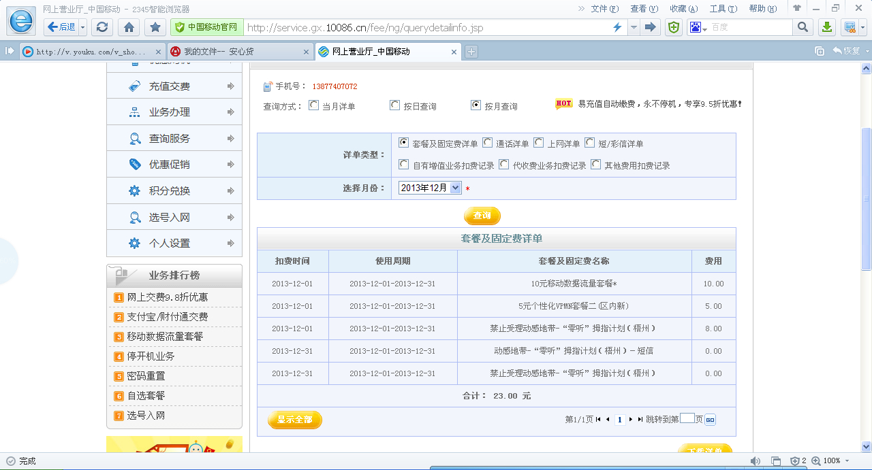872x470 pixels.
Task: Open new tab with plus icon
Action: [471, 52]
